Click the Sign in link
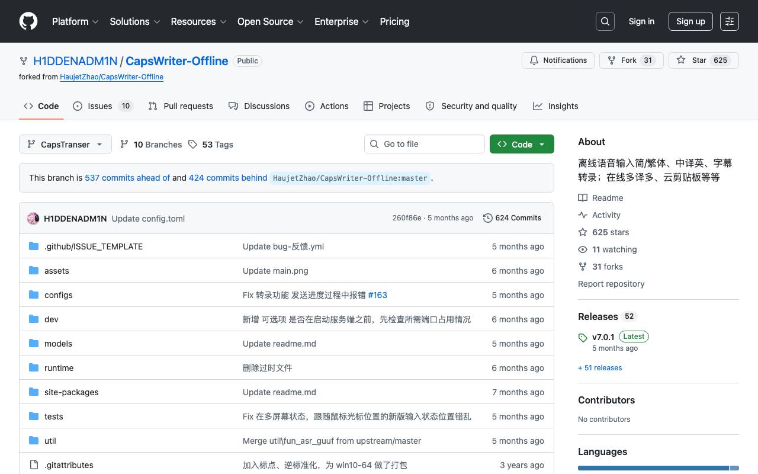The width and height of the screenshot is (758, 474). click(641, 21)
